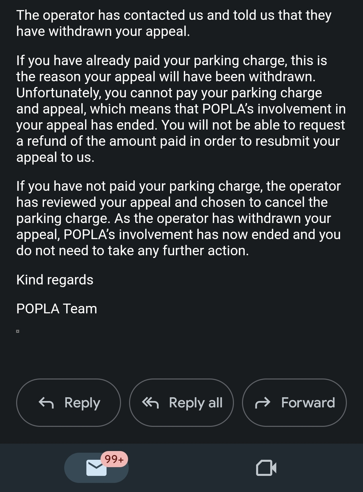Click the double-arrow reply all icon
Image resolution: width=363 pixels, height=492 pixels.
click(150, 402)
